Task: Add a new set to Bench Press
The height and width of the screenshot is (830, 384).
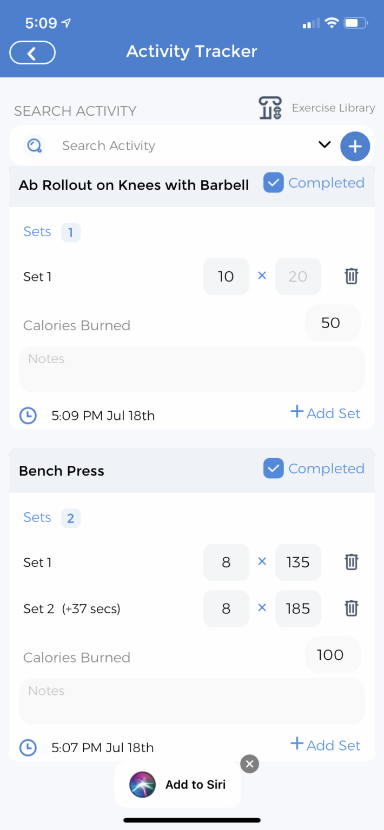Action: pos(325,745)
